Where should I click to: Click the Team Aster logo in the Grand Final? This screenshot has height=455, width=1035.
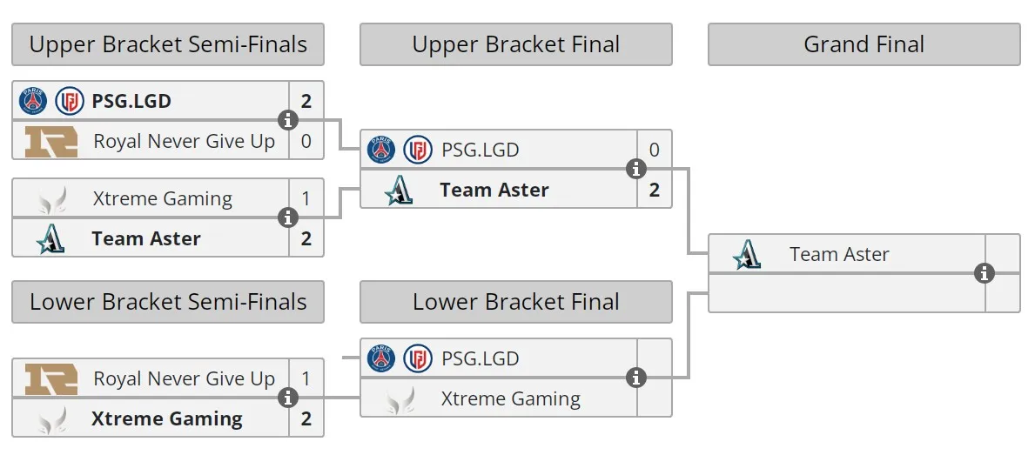747,255
